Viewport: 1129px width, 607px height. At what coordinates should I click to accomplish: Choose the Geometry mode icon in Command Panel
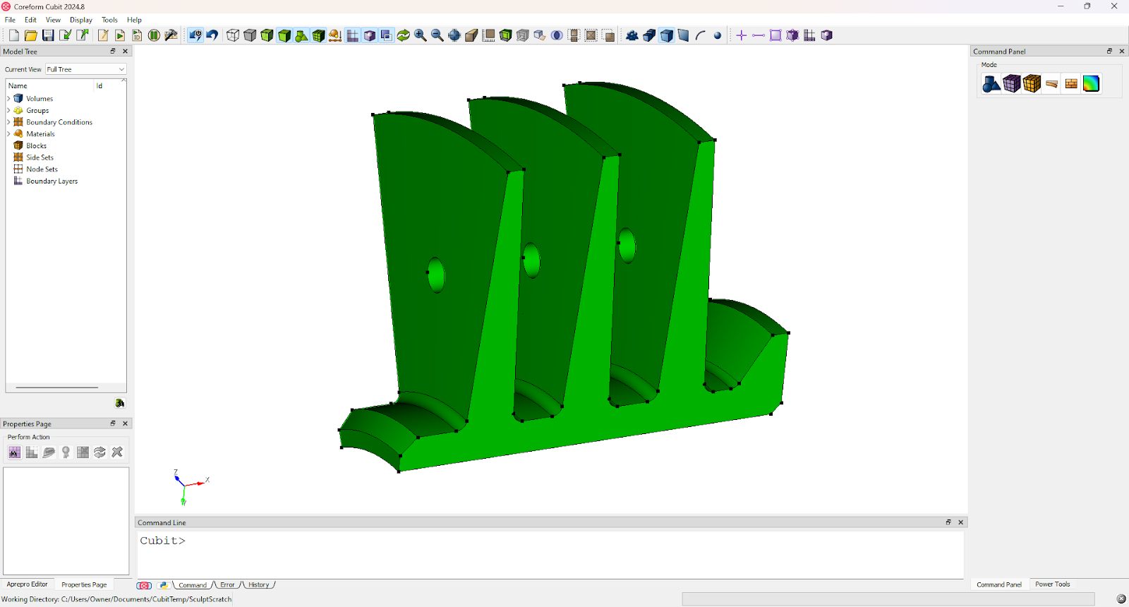pyautogui.click(x=991, y=84)
